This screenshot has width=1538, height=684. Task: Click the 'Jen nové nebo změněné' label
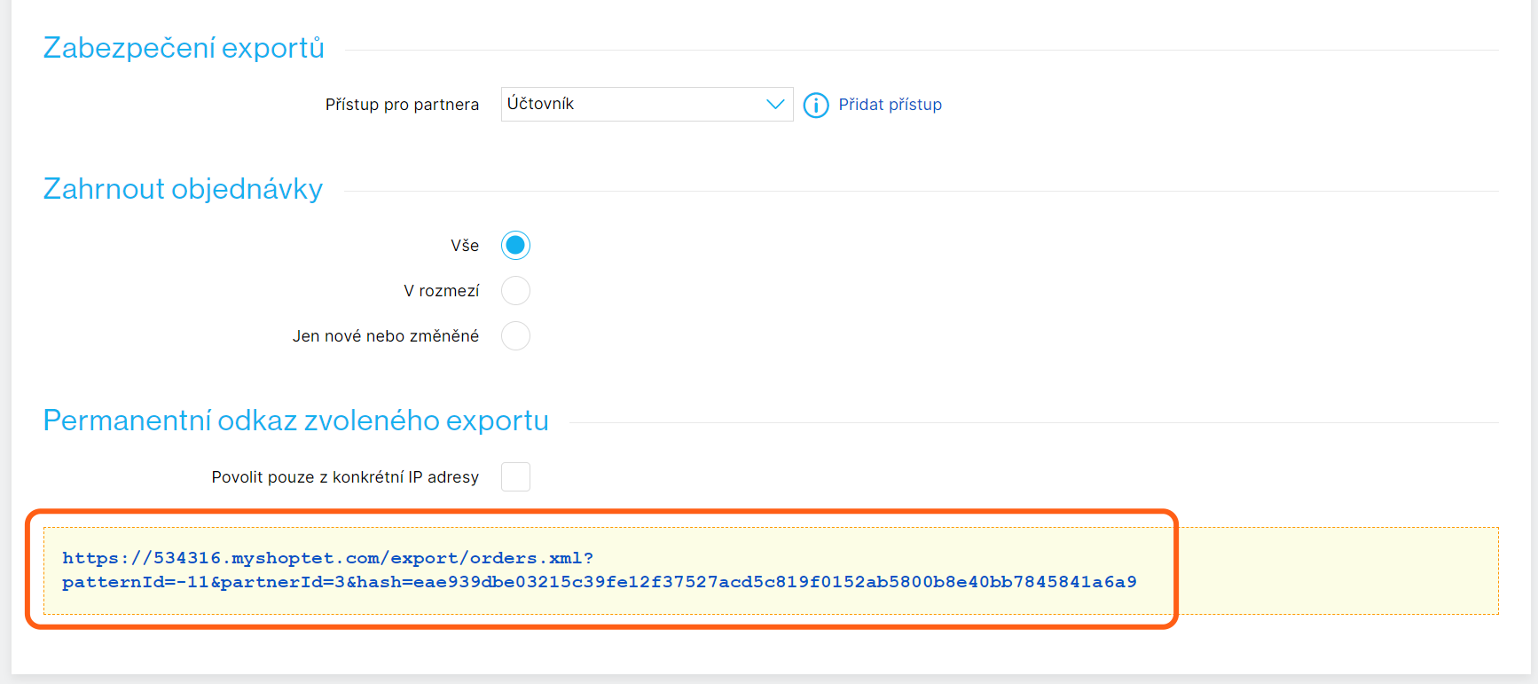point(386,336)
